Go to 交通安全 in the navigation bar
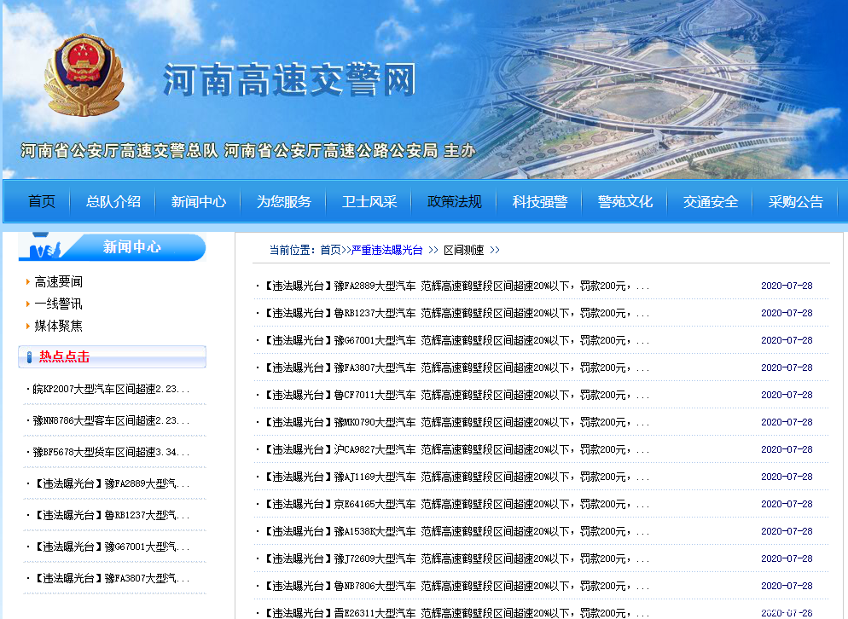 tap(711, 202)
